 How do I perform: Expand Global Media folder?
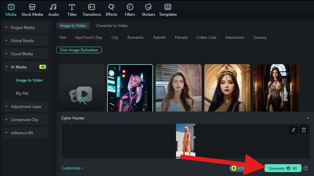coord(7,40)
